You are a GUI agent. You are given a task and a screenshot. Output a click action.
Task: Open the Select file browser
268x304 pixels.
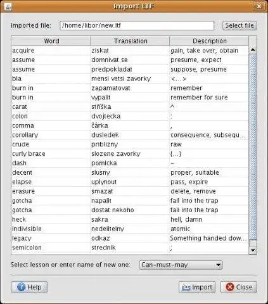pyautogui.click(x=239, y=25)
